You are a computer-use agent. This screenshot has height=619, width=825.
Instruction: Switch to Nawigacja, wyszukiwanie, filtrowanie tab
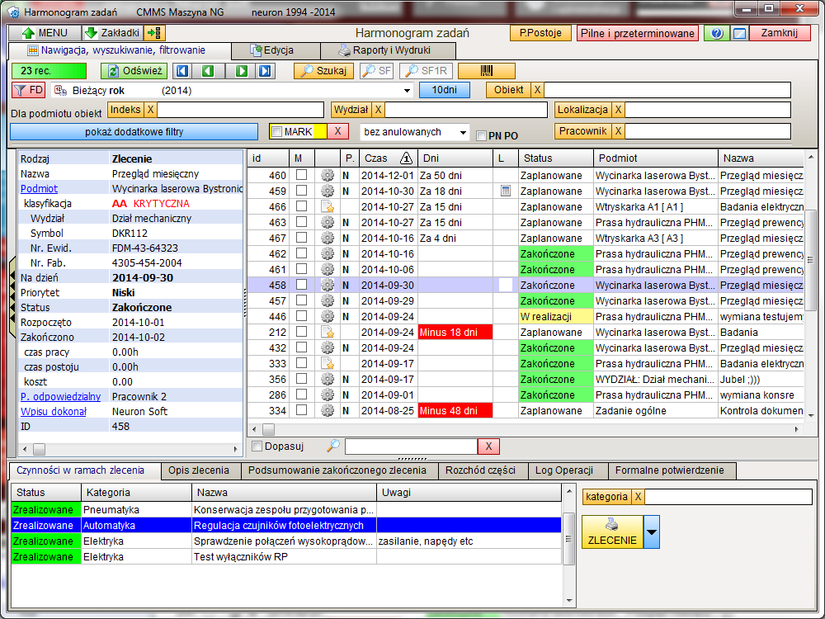pos(120,50)
